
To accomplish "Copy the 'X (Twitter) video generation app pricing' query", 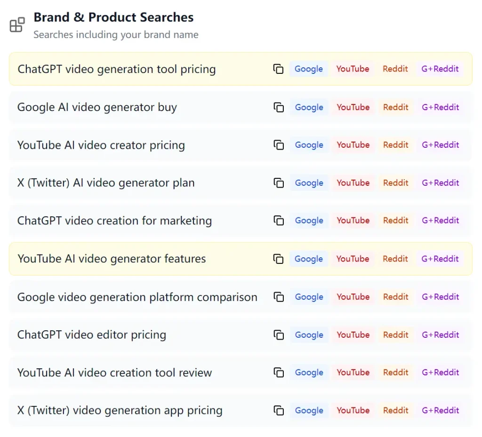I will [278, 410].
